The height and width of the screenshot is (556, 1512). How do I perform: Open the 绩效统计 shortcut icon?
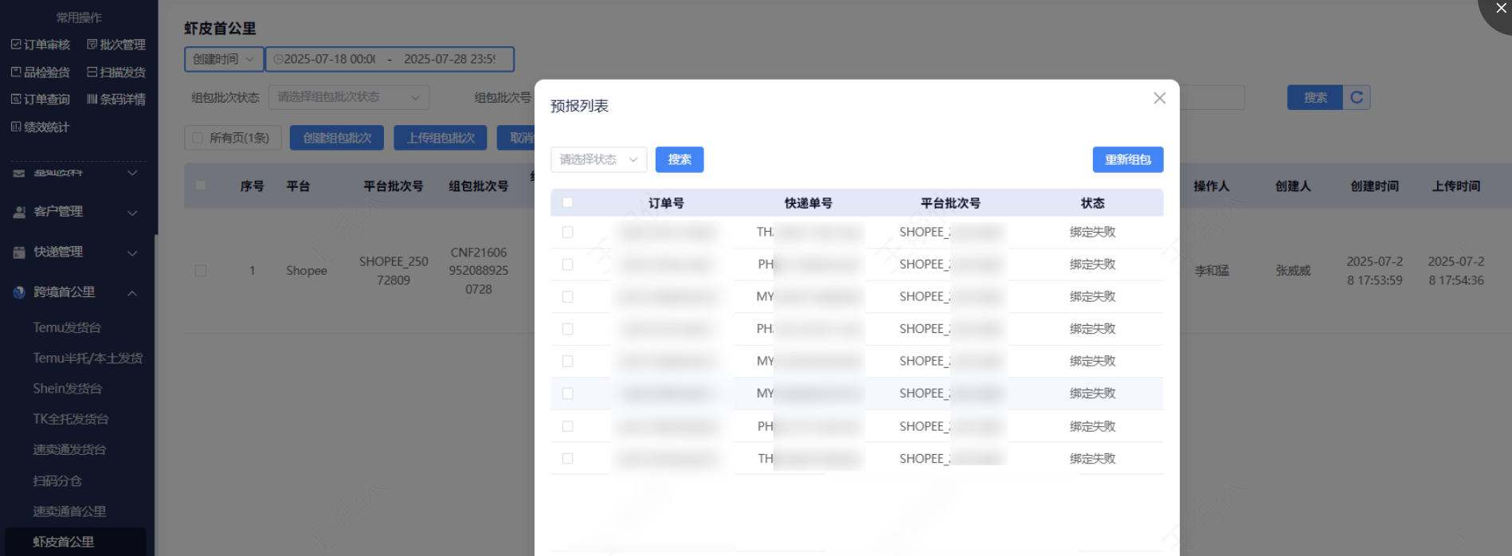[16, 127]
